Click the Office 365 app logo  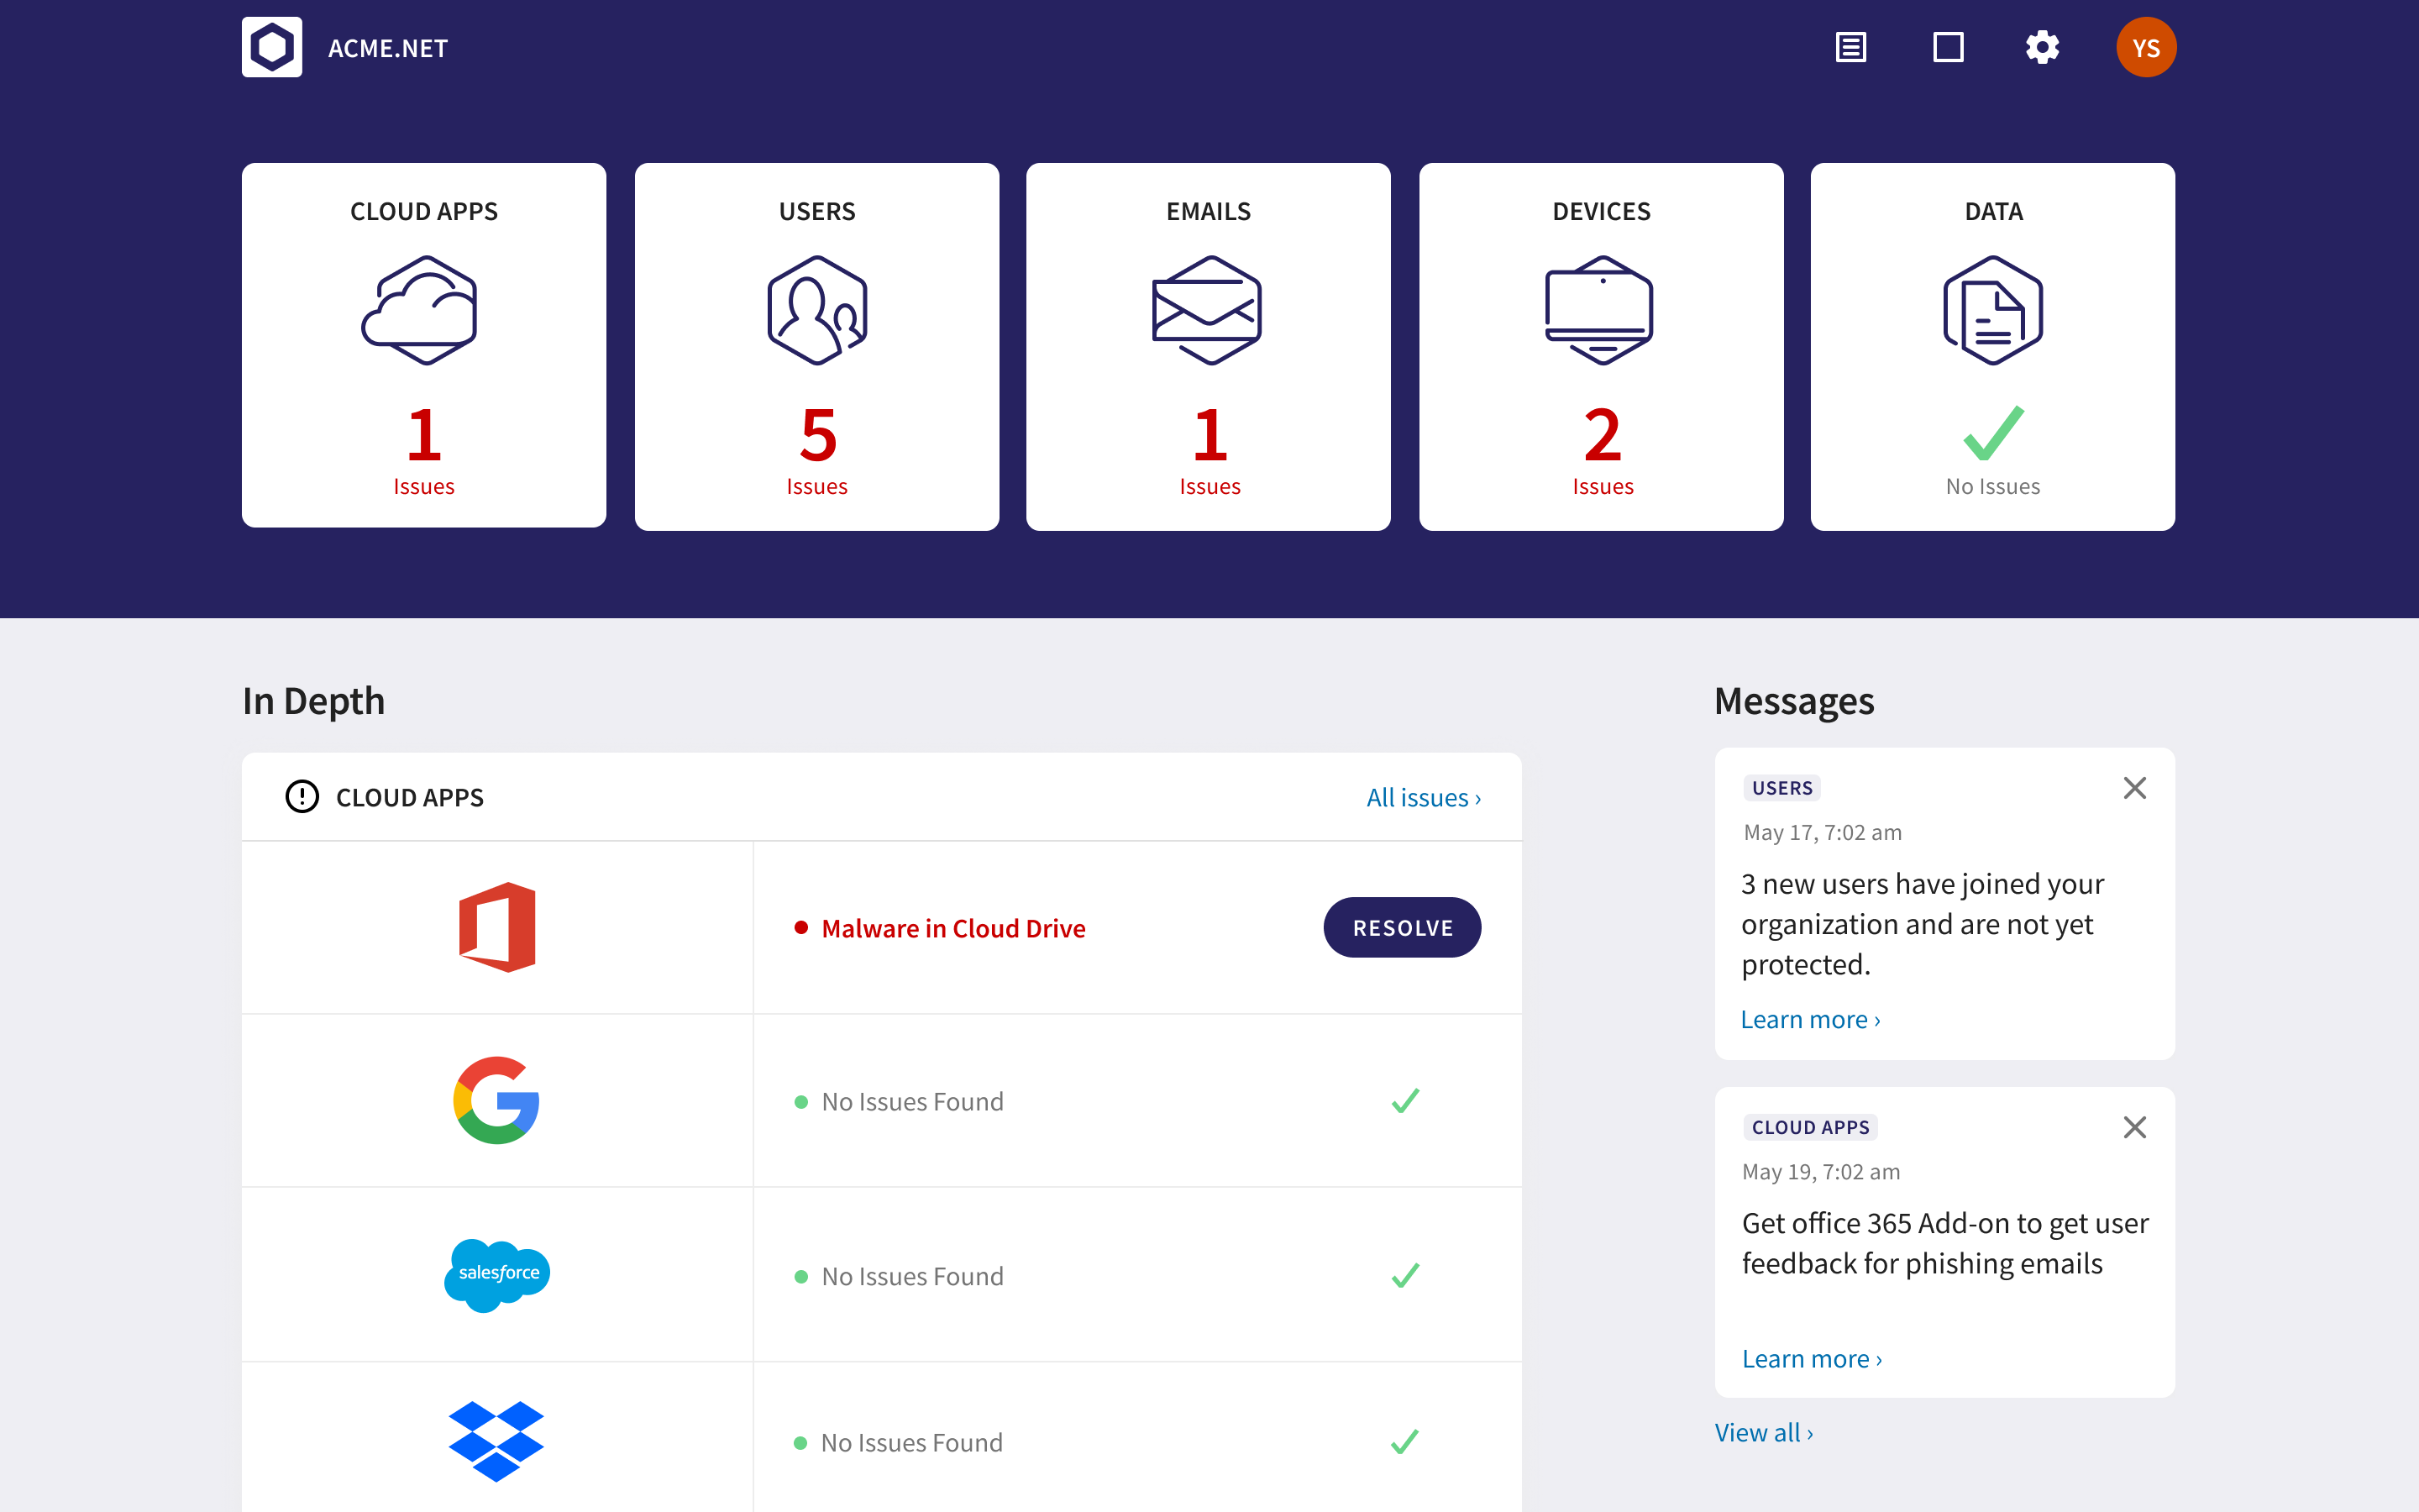click(496, 927)
